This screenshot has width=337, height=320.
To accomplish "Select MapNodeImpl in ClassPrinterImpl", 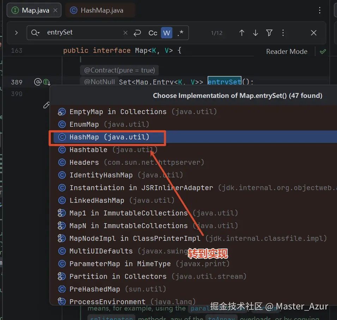I will tap(193, 238).
